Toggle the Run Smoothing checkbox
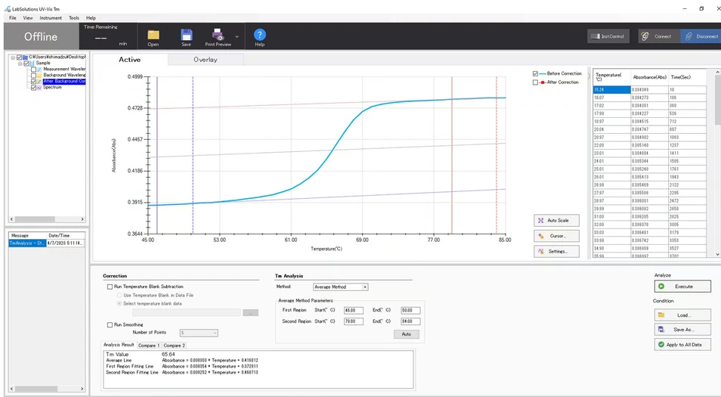Viewport: 721px width, 397px height. tap(110, 324)
